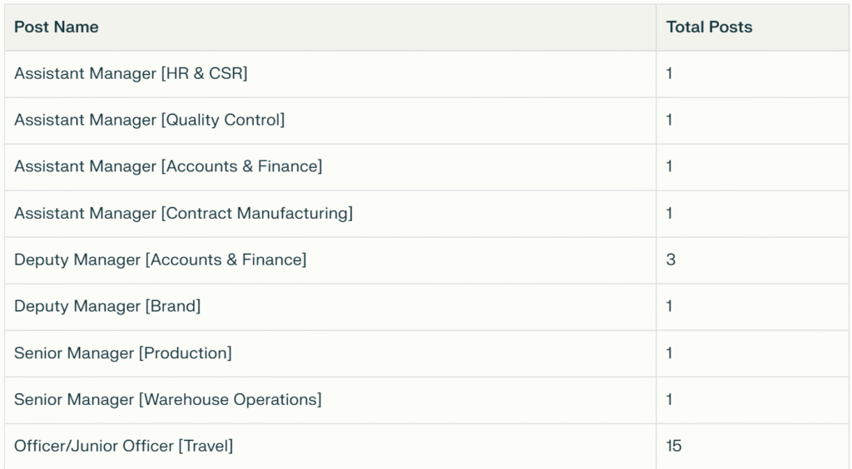The height and width of the screenshot is (469, 852).
Task: Click total posts value for Deputy Manager Brand
Action: coord(670,306)
